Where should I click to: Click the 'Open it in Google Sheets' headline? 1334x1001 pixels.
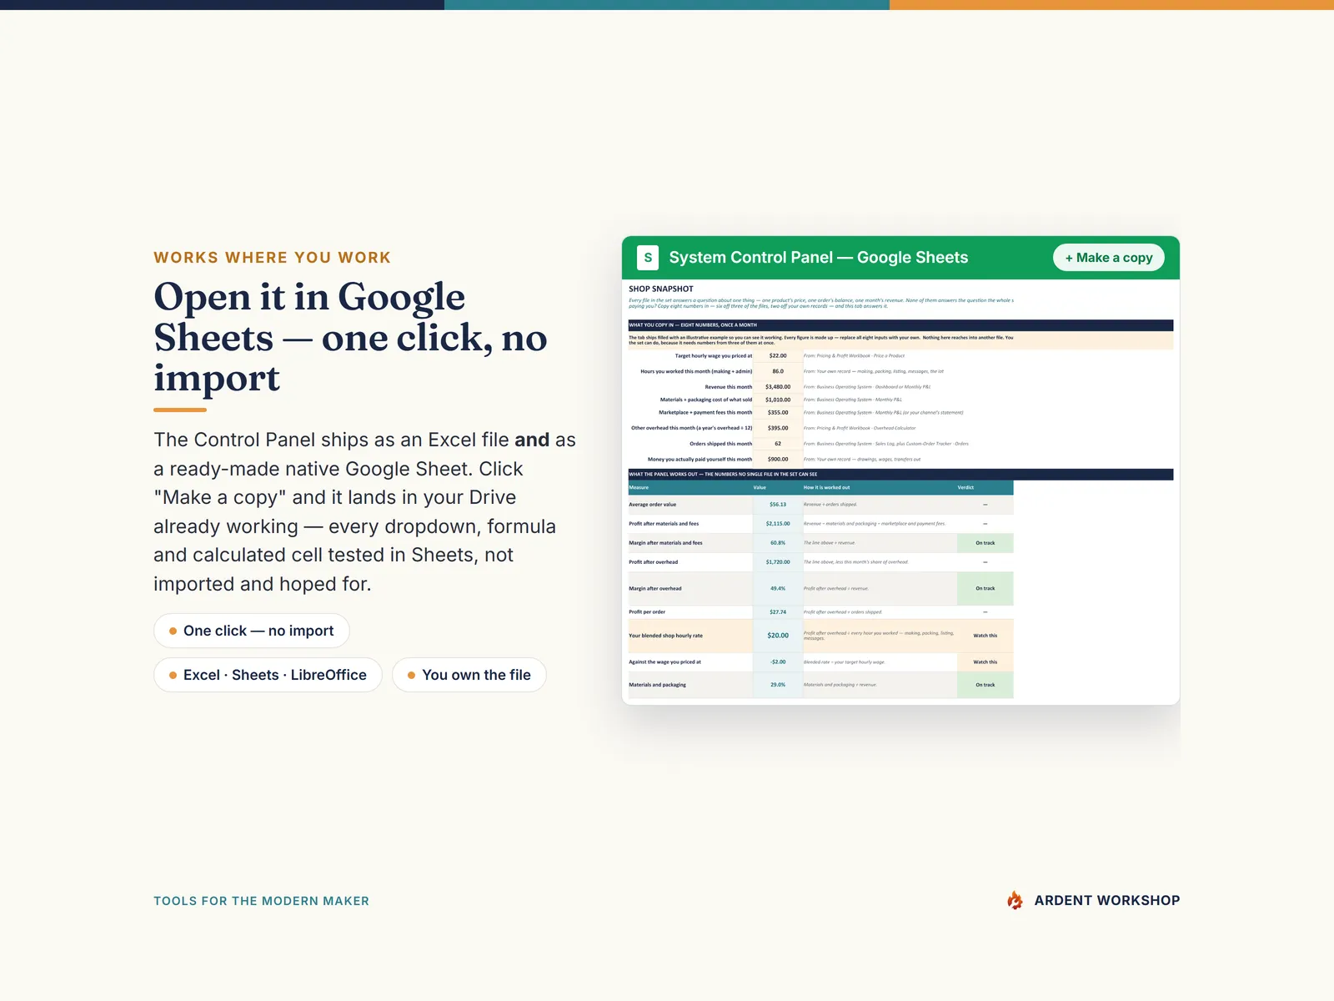click(x=350, y=337)
